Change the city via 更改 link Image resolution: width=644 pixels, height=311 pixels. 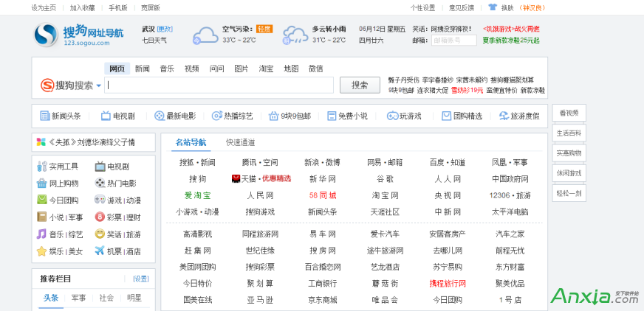point(165,29)
